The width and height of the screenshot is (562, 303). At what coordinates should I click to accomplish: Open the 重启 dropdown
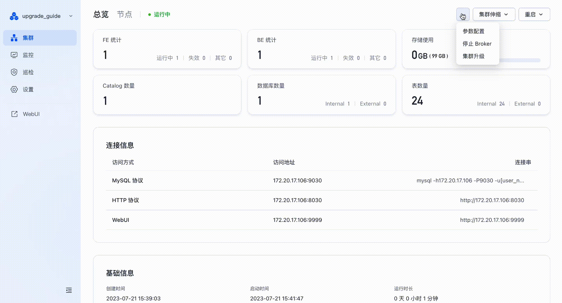click(x=534, y=14)
